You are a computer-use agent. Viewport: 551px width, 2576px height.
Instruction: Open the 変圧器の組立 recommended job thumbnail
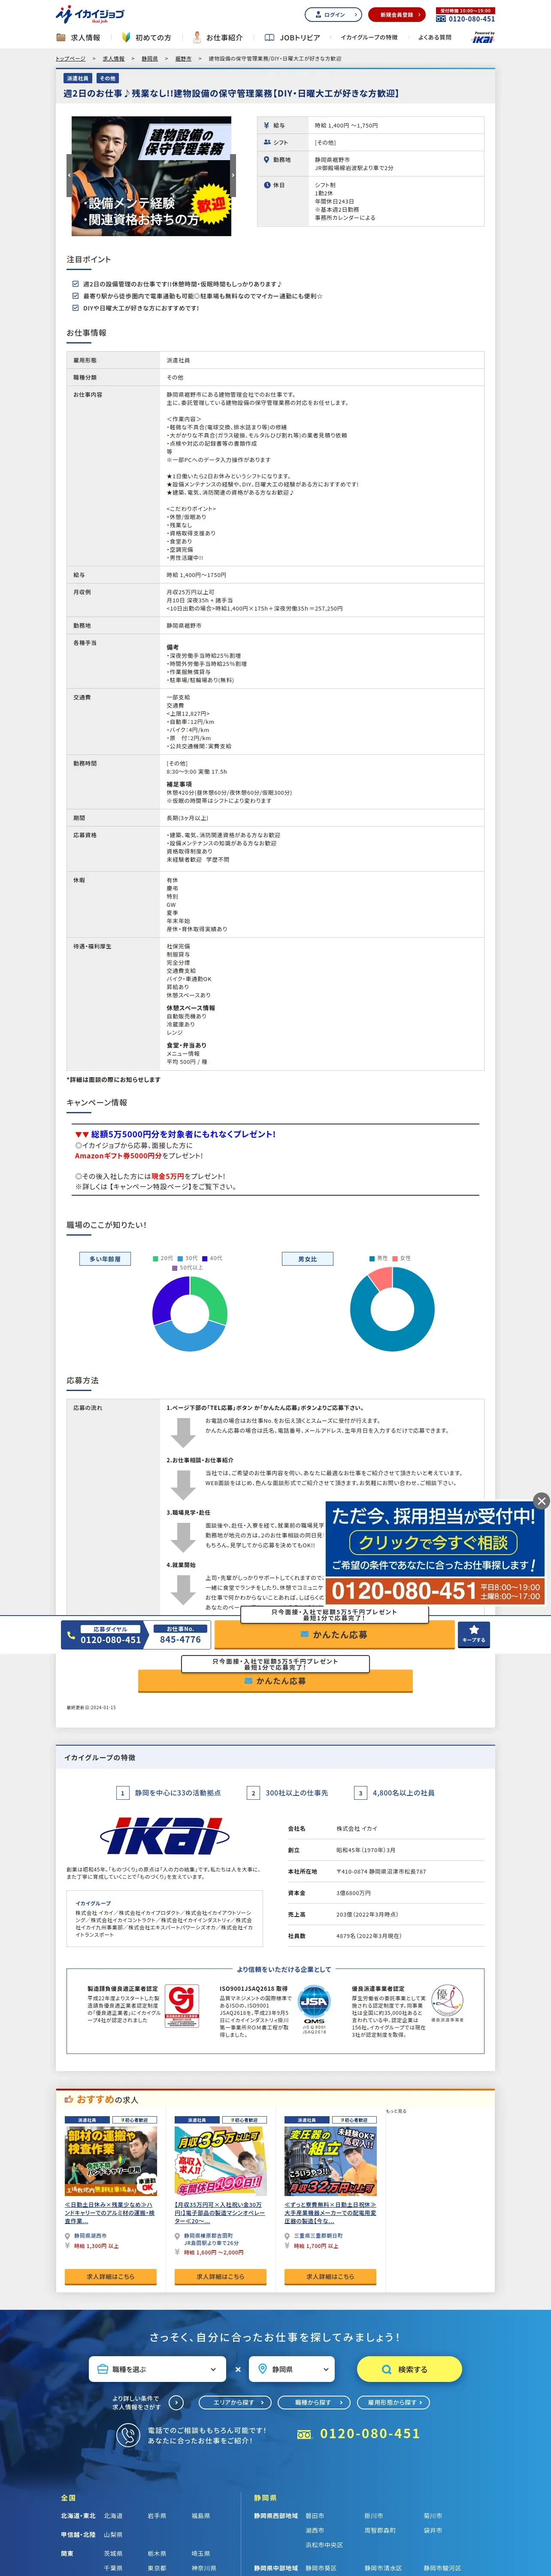tap(330, 2161)
